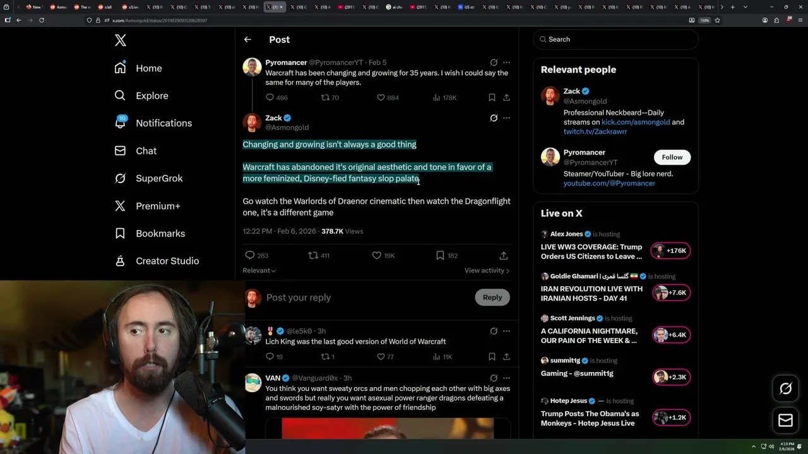
Task: Click the X logo in the sidebar
Action: pos(121,40)
